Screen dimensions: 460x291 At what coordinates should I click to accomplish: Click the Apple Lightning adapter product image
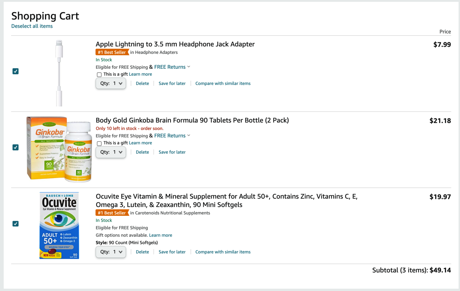point(59,73)
